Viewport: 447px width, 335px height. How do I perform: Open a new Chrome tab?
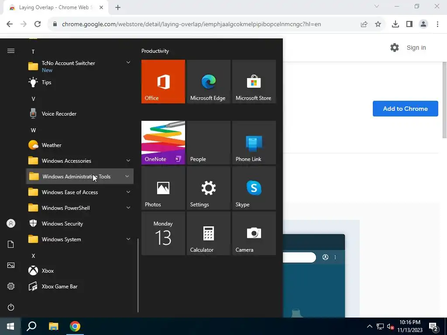[118, 7]
